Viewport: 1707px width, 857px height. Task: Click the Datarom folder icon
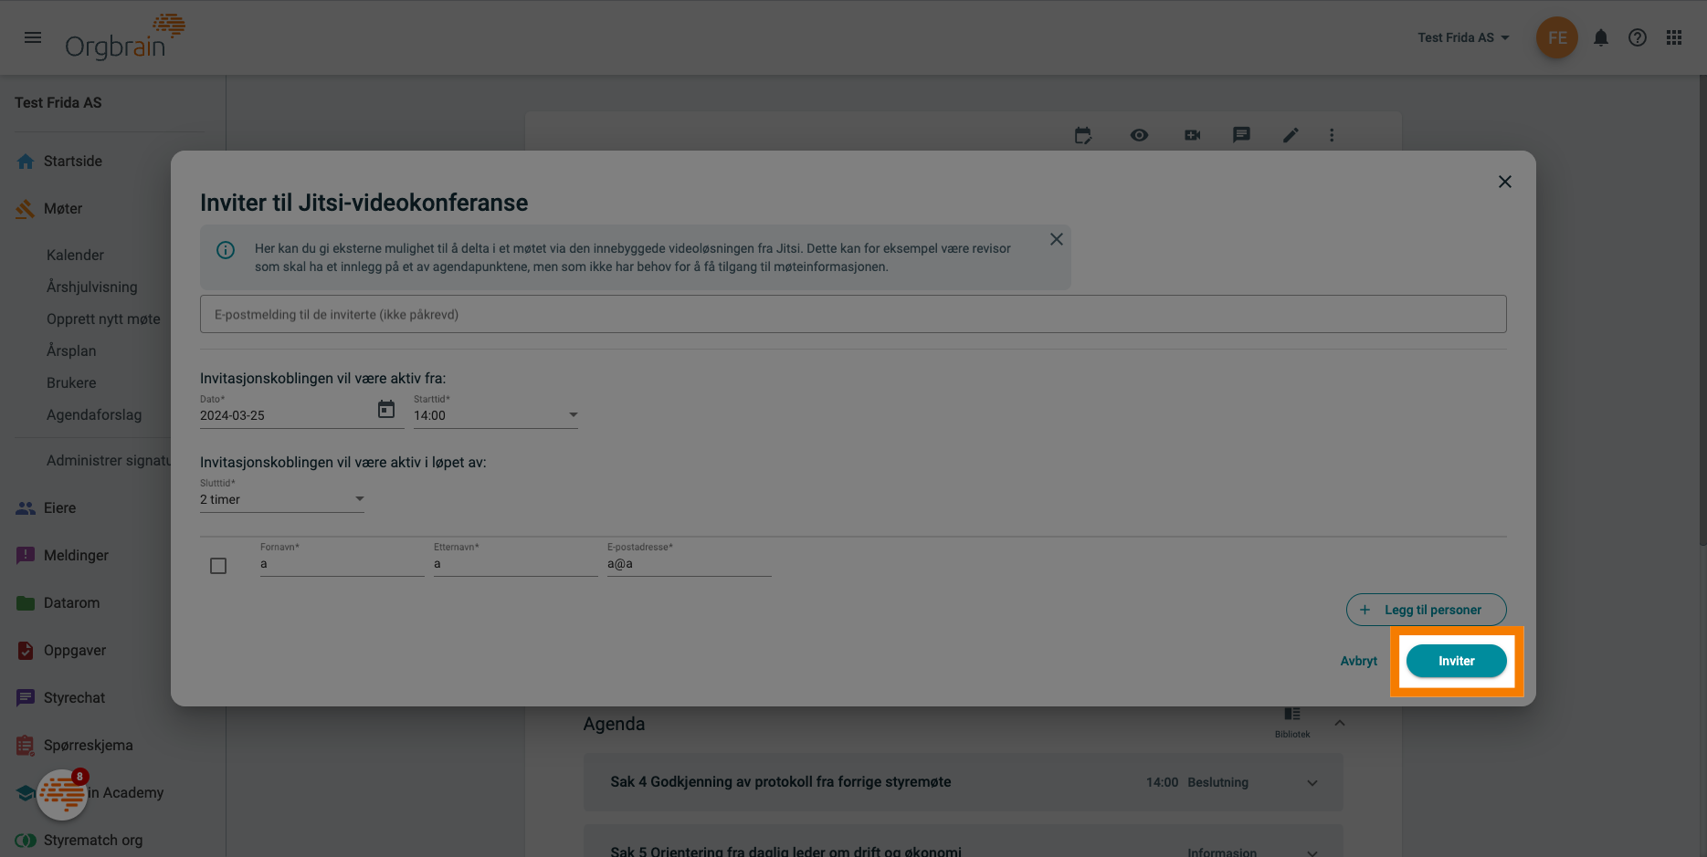click(26, 603)
